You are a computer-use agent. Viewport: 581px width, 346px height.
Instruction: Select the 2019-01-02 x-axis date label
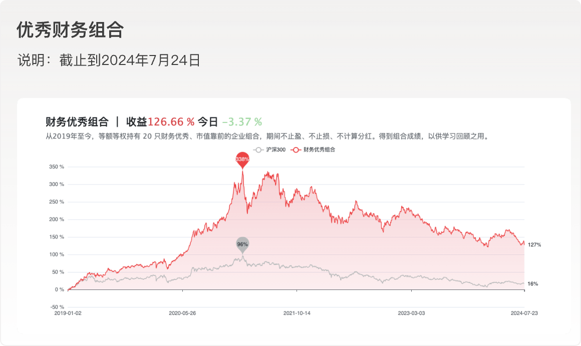[x=68, y=313]
